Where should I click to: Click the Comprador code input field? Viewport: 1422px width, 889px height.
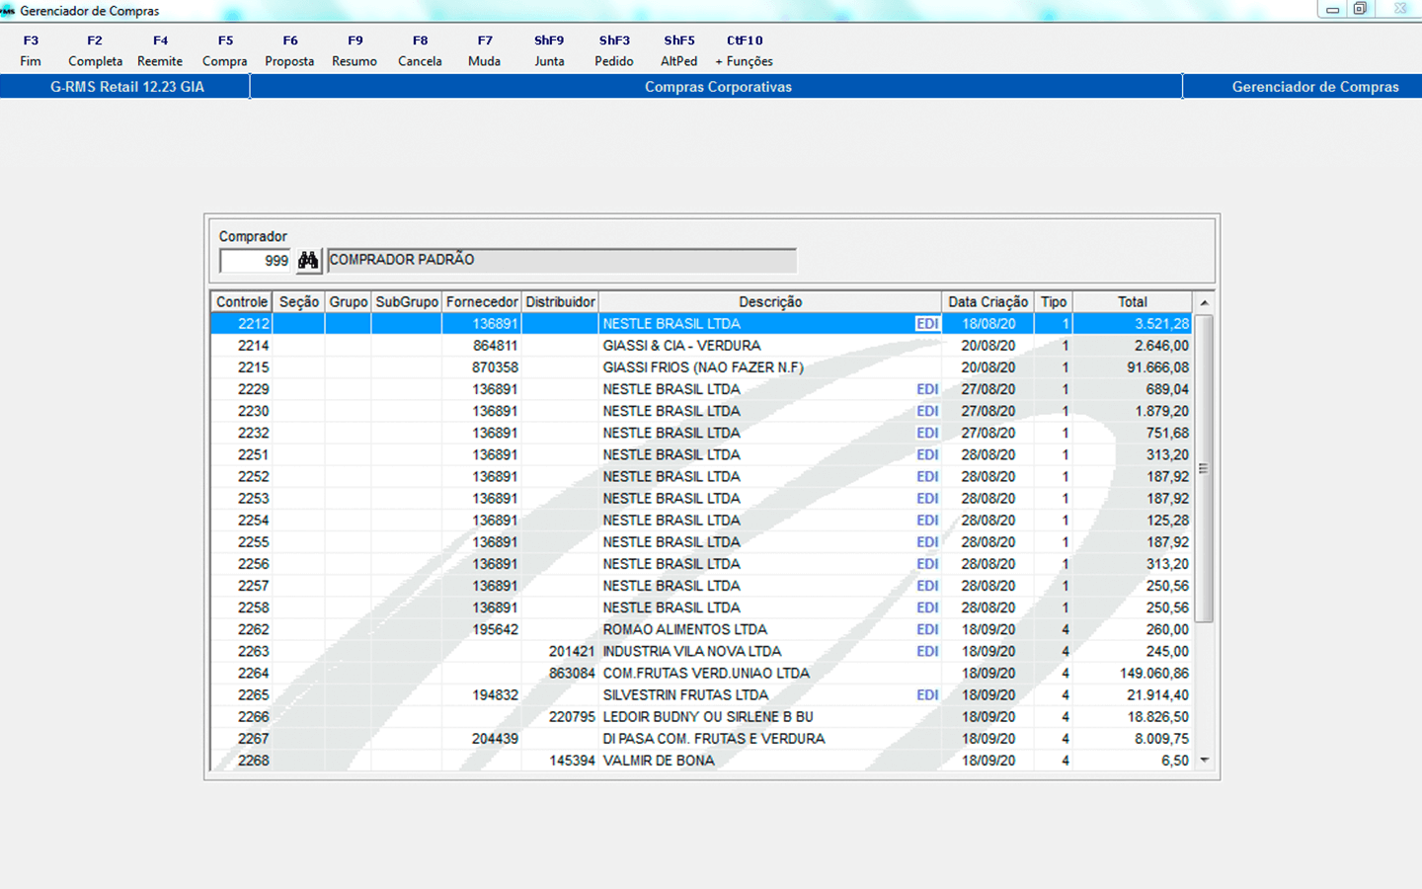256,261
